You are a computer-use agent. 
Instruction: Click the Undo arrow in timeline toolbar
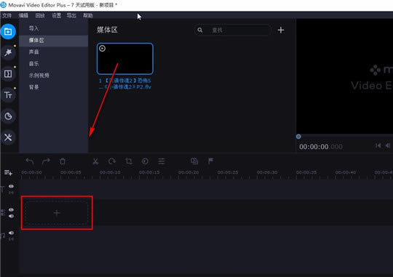coord(30,161)
